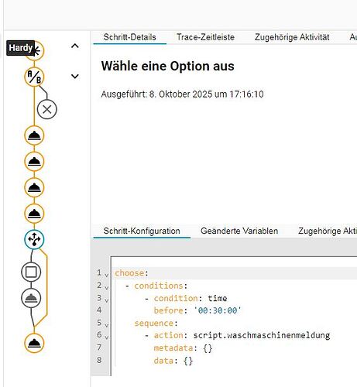
Task: Click script.waschmaschinenmeldung in the code
Action: point(262,335)
